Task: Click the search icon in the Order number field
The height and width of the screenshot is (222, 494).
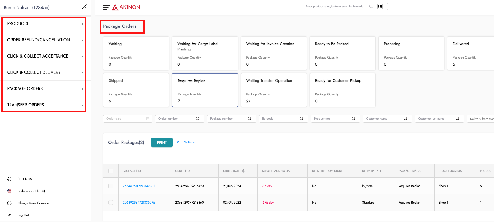Action: coord(198,119)
